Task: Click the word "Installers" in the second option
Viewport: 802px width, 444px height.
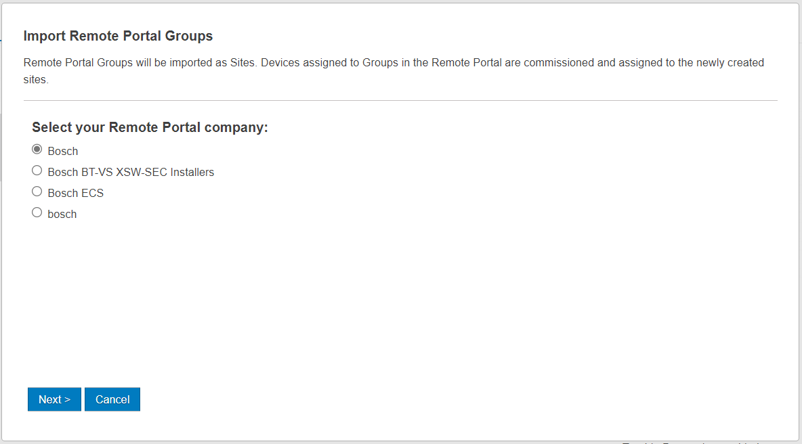Action: tap(192, 172)
